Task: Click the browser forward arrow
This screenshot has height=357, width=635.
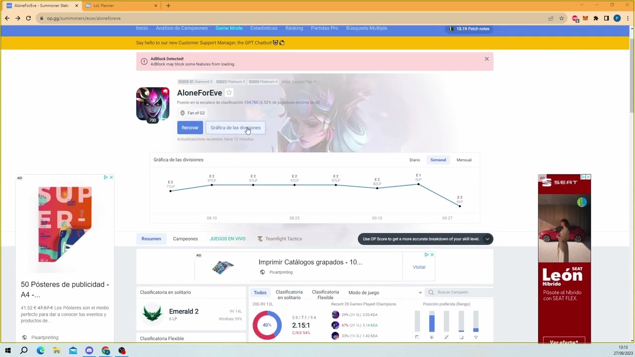Action: pos(18,18)
